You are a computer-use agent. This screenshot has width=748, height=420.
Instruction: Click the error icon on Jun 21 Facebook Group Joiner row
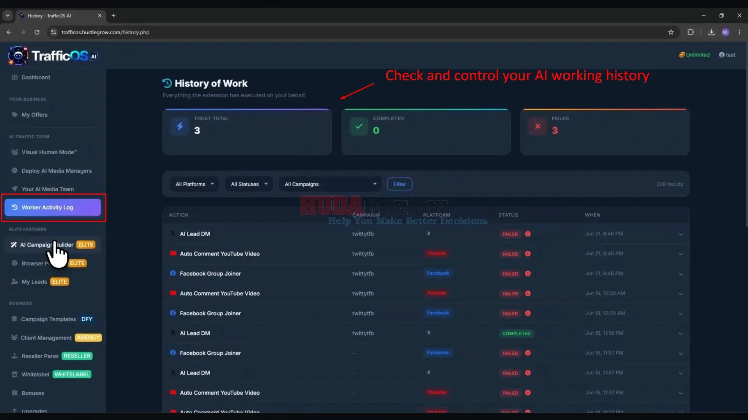coord(528,273)
